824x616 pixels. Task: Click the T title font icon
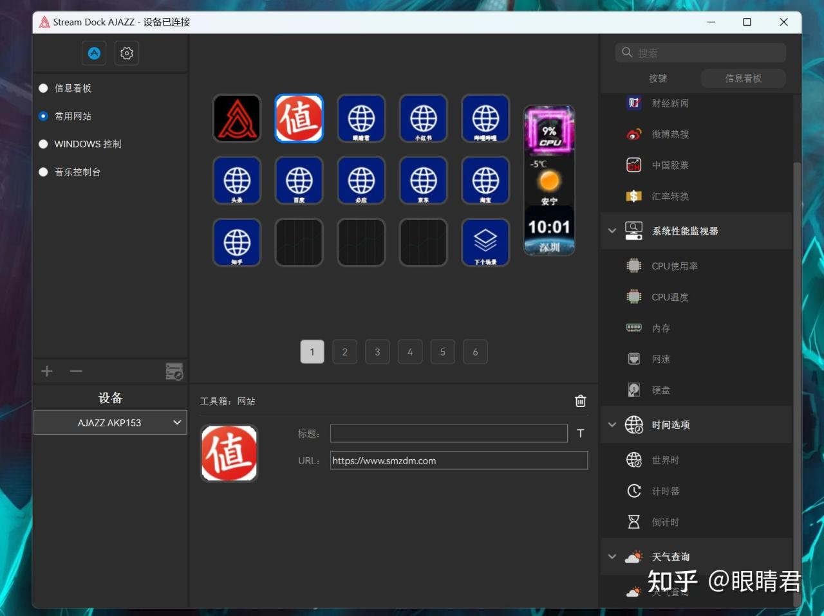[581, 433]
